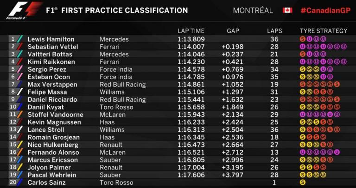
Task: Select Max Verstappen's name in the list
Action: [51, 85]
